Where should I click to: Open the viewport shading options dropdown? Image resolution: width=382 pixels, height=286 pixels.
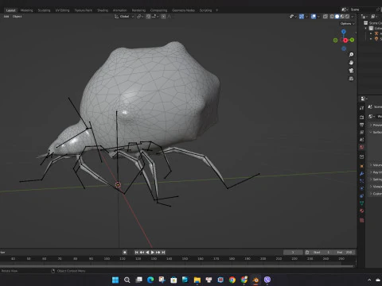tap(353, 17)
